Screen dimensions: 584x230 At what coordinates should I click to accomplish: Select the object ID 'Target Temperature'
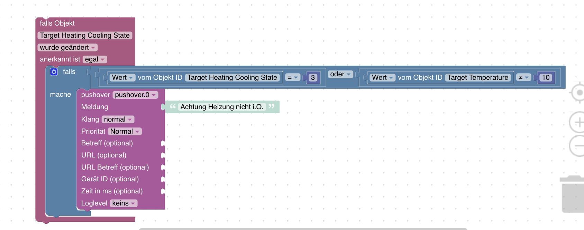click(478, 78)
